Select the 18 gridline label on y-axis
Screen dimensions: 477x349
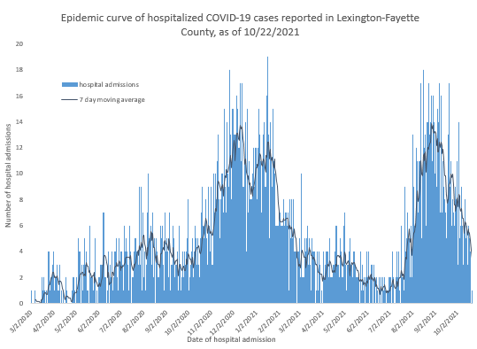(x=19, y=70)
